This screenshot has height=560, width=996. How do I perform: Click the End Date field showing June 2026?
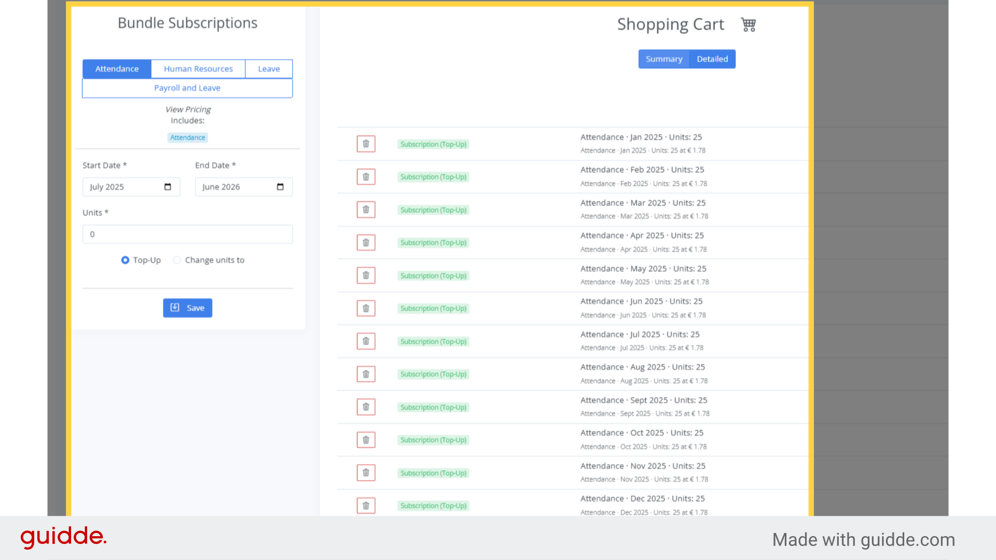[x=244, y=187]
